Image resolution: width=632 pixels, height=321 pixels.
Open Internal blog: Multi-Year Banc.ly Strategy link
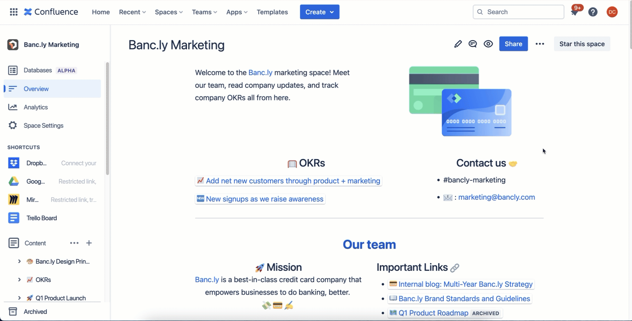click(461, 284)
